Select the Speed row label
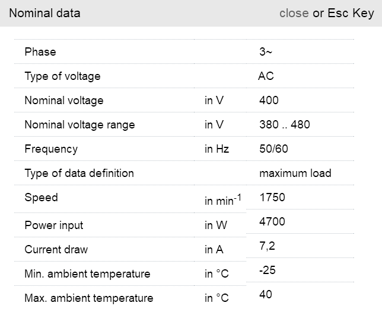 click(x=41, y=198)
